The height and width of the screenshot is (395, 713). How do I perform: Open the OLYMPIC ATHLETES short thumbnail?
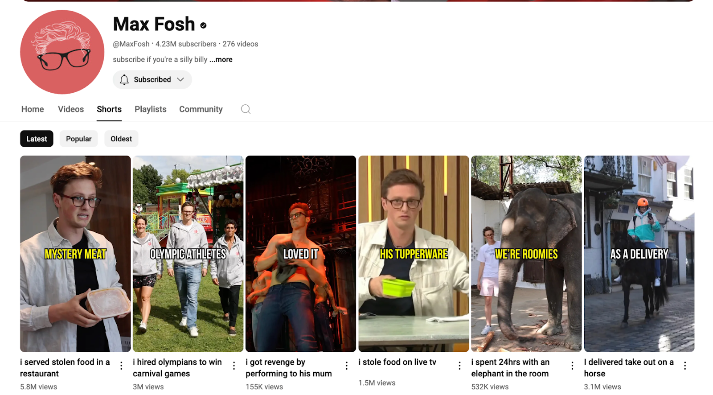point(188,254)
